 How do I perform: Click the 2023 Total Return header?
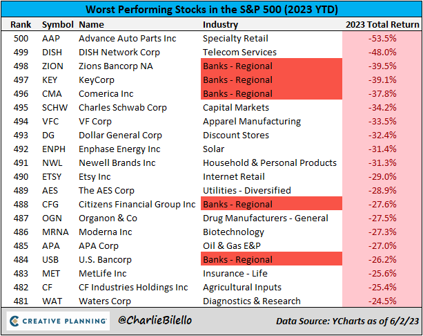[381, 24]
